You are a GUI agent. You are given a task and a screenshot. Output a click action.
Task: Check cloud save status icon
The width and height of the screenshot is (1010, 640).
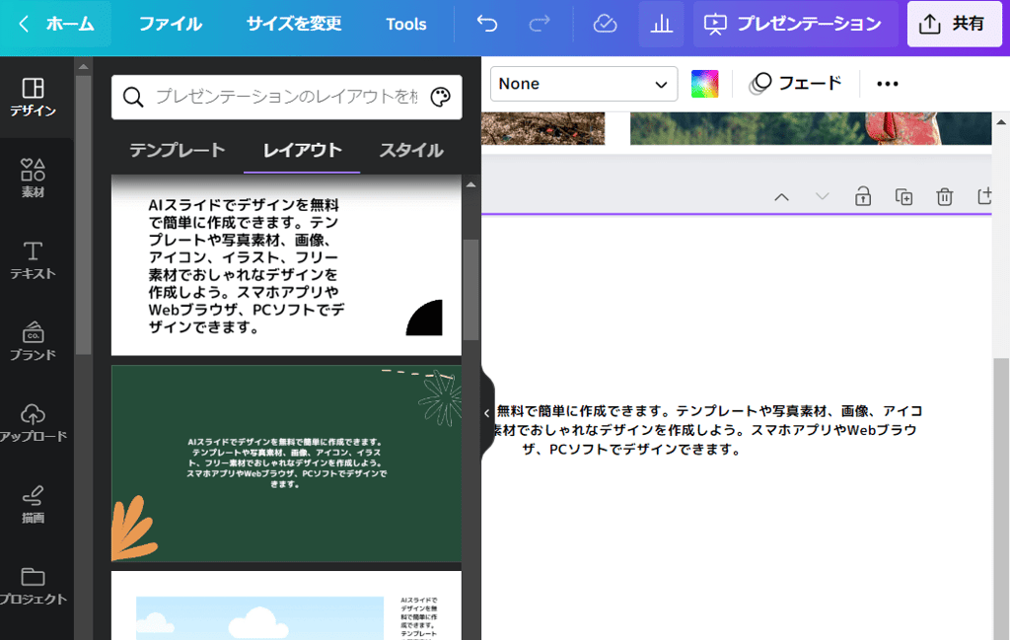coord(605,24)
